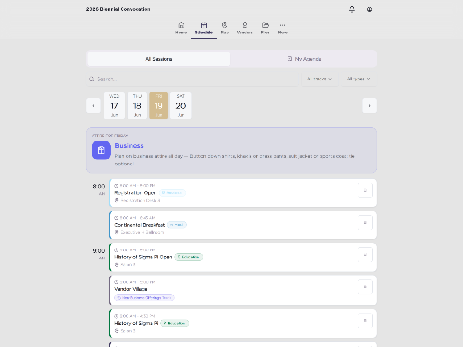
Task: Select Saturday 20 Jun
Action: pos(181,106)
